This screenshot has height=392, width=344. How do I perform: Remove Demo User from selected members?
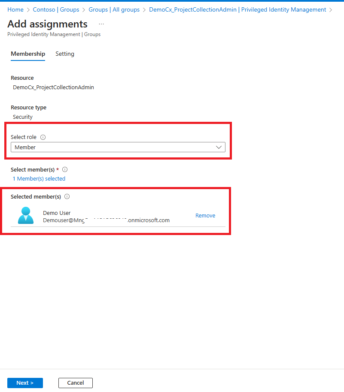[205, 215]
